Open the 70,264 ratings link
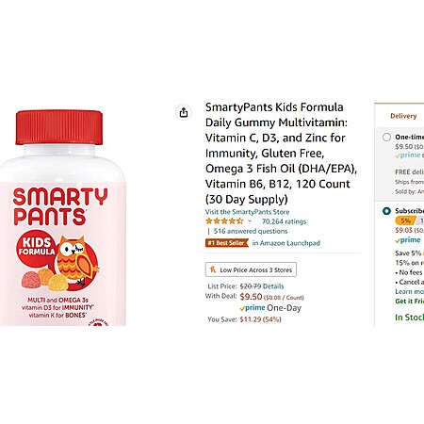Image resolution: width=424 pixels, height=424 pixels. pyautogui.click(x=284, y=221)
